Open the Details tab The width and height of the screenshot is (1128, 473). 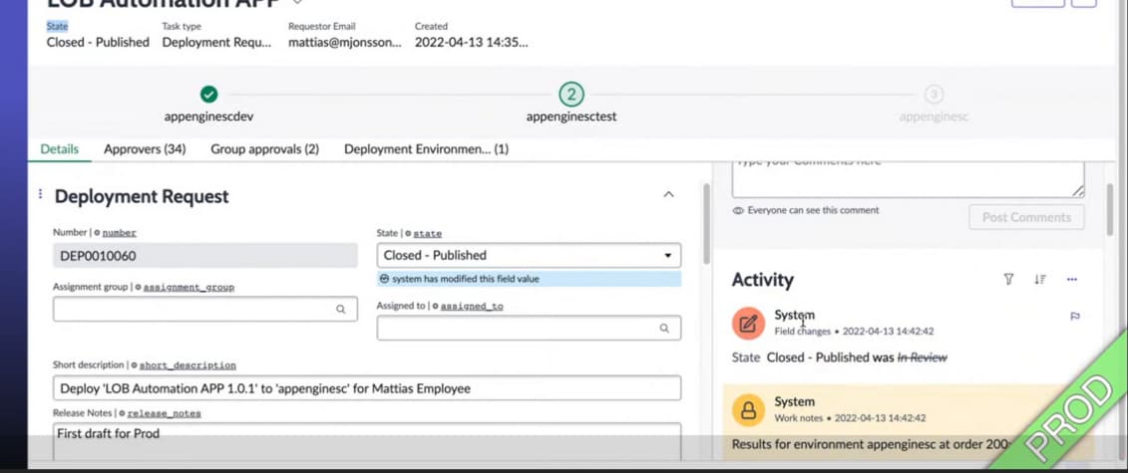pos(60,149)
